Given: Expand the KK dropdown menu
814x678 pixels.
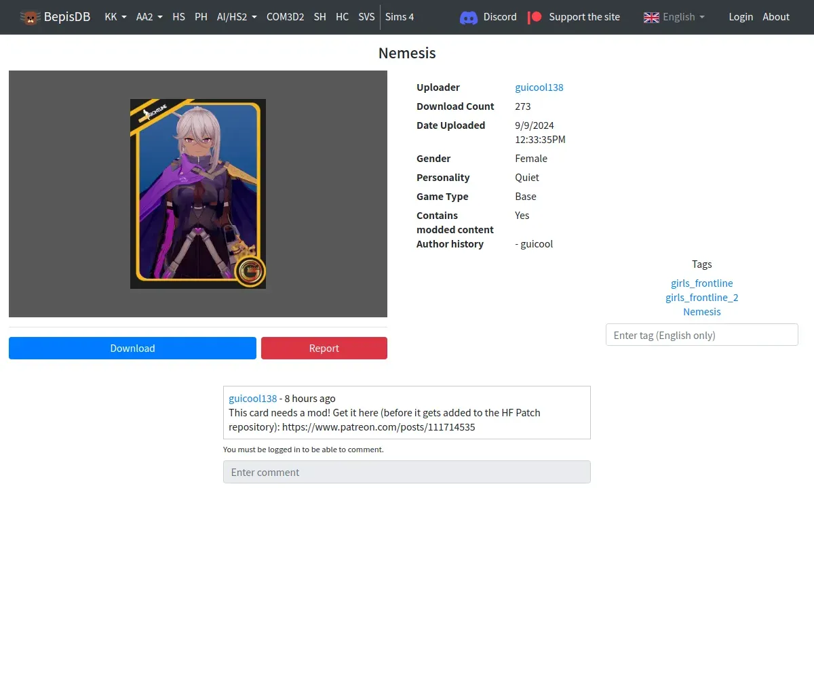Looking at the screenshot, I should pos(115,17).
